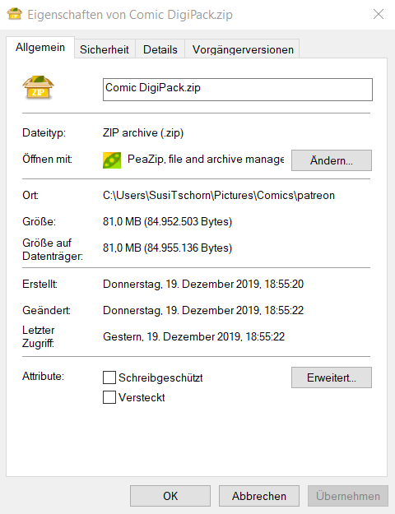The width and height of the screenshot is (395, 514).
Task: Switch to the Sicherheit tab
Action: click(105, 49)
